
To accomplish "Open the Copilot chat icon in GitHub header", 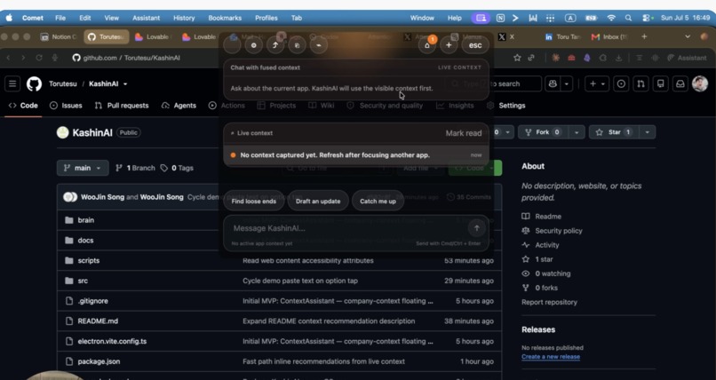I will [x=553, y=84].
